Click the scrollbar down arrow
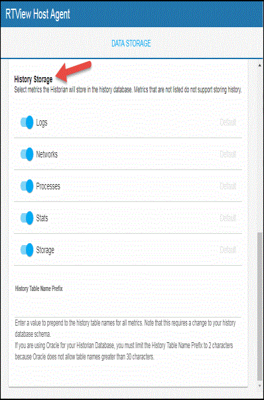Screen dimensions: 264x400 [259, 385]
